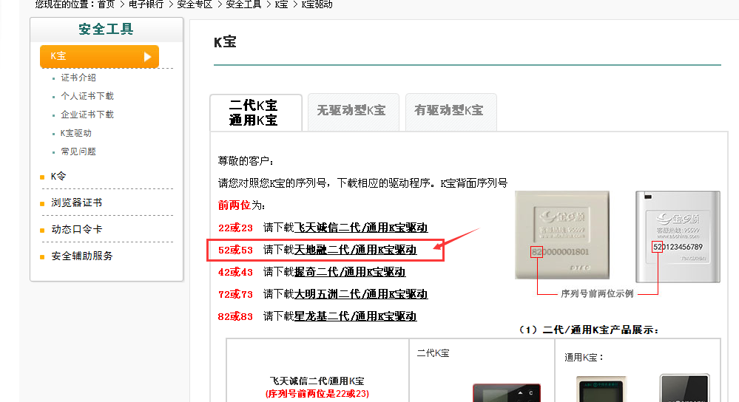The height and width of the screenshot is (402, 739).
Task: Click the red 72或73 serial prefix text
Action: [235, 294]
